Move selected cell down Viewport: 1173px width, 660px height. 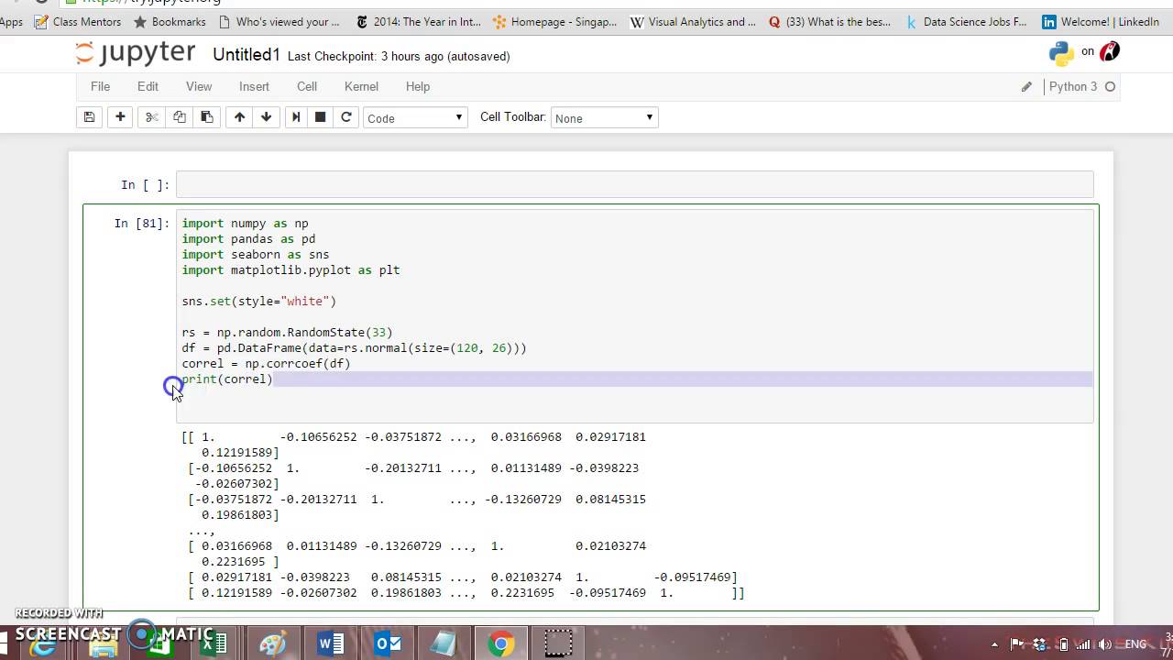click(267, 117)
